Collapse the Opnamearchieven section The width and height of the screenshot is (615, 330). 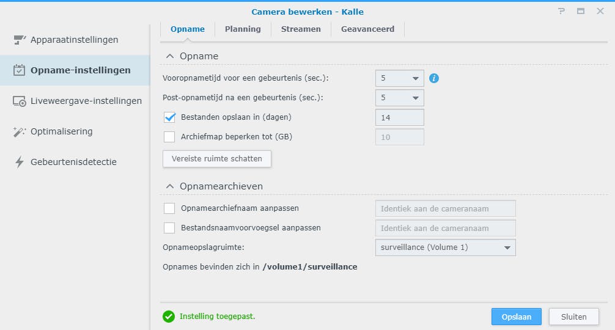[170, 186]
